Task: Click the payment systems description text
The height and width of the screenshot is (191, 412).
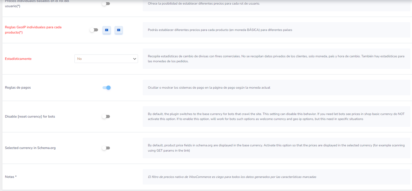Action: click(209, 88)
